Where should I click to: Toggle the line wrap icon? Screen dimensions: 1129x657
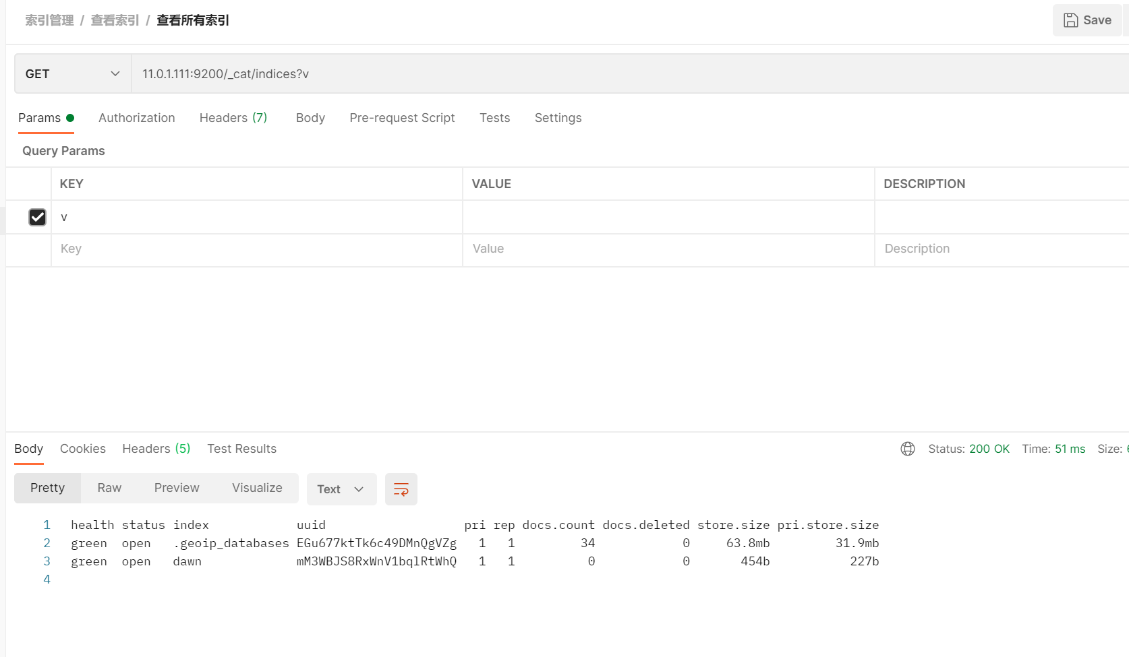401,489
